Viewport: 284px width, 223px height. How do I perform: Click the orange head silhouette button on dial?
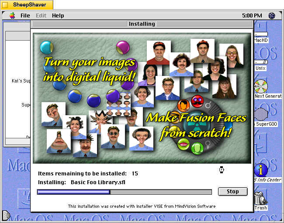pos(184,105)
